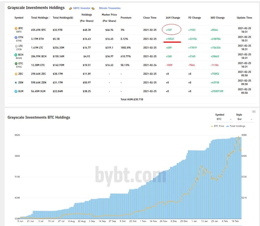The image size is (260, 226).
Task: Click the $32.97B total holdings value
Action: tap(58, 30)
